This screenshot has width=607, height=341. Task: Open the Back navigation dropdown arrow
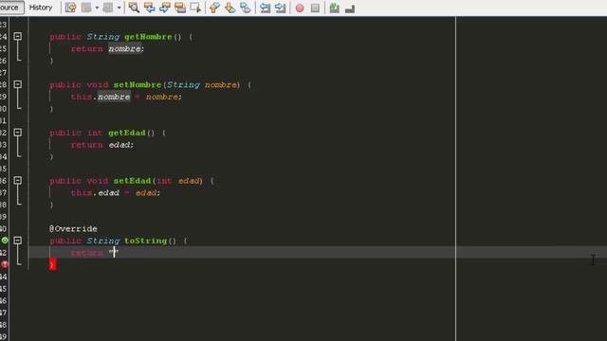[x=97, y=8]
